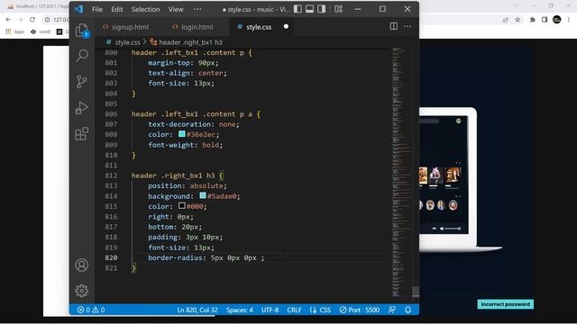
Task: Open the Search view in activity bar
Action: click(x=82, y=56)
